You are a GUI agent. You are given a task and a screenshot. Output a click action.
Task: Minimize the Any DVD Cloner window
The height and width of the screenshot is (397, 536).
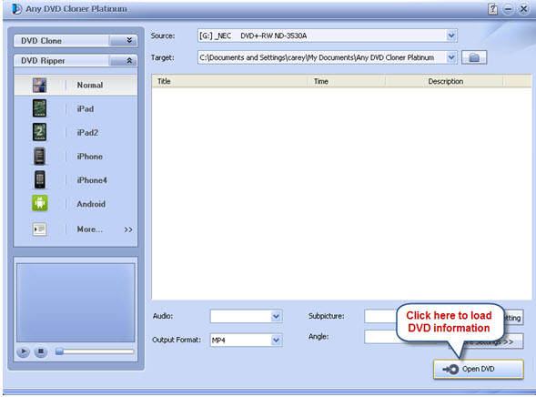(508, 9)
